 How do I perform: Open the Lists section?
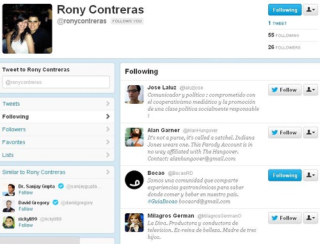(x=57, y=155)
